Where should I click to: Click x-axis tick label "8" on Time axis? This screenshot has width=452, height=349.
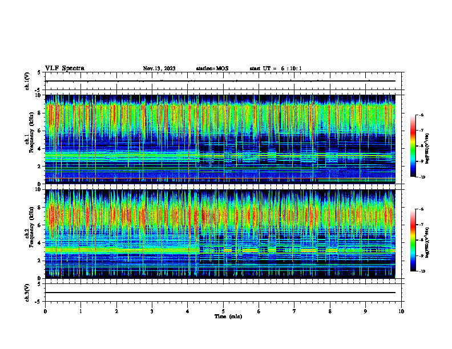[x=330, y=311]
